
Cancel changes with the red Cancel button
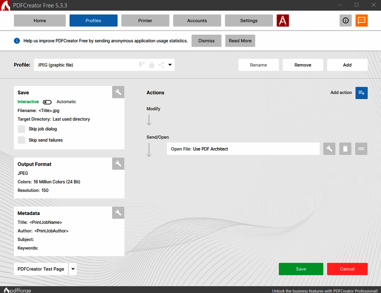(x=347, y=269)
